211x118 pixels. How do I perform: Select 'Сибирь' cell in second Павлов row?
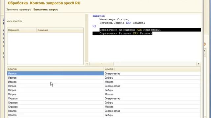(152, 115)
